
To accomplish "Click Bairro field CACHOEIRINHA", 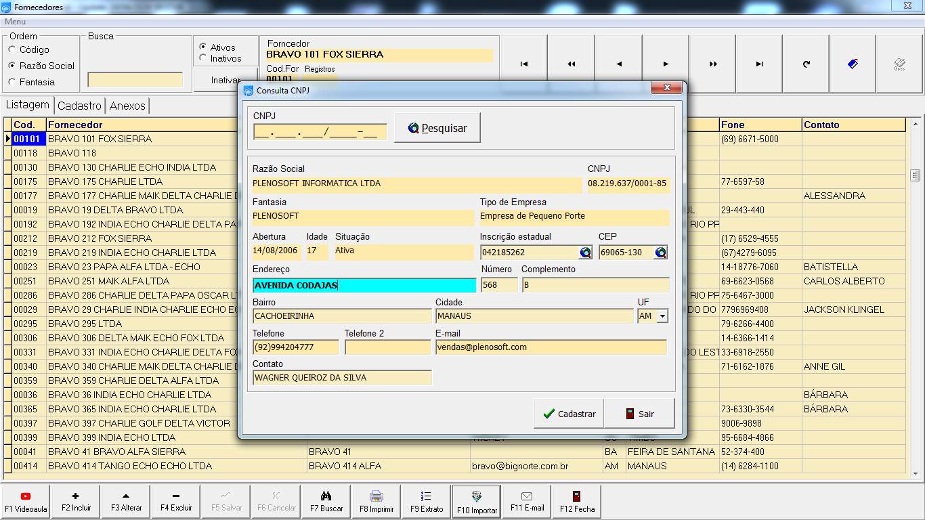I will 342,316.
